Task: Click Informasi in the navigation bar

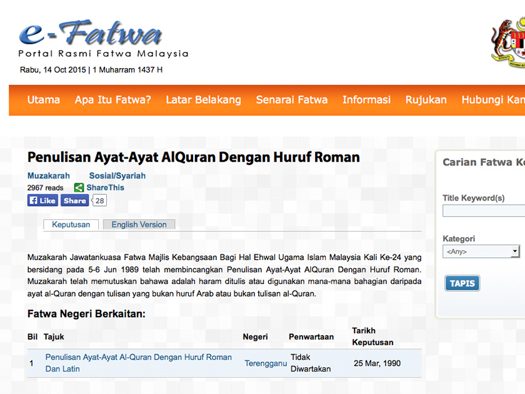Action: [366, 100]
